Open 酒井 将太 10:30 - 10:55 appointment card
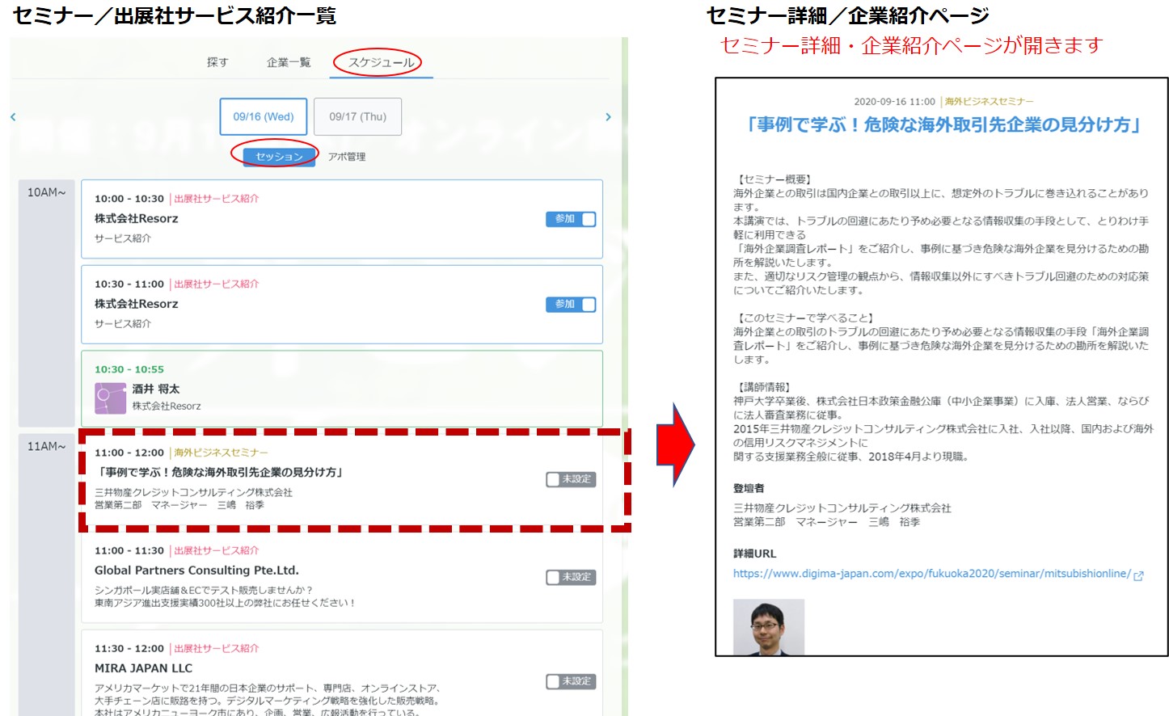 pyautogui.click(x=342, y=389)
